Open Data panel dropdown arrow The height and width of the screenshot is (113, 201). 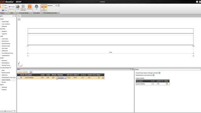point(131,69)
